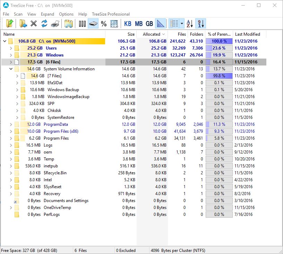The image size is (283, 254).
Task: Click the TreeSize app icon in title bar
Action: pos(6,6)
